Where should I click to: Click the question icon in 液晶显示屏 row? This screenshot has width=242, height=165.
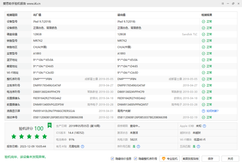tap(204, 111)
